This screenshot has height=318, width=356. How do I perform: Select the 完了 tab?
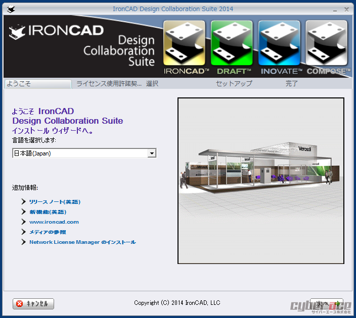(291, 84)
